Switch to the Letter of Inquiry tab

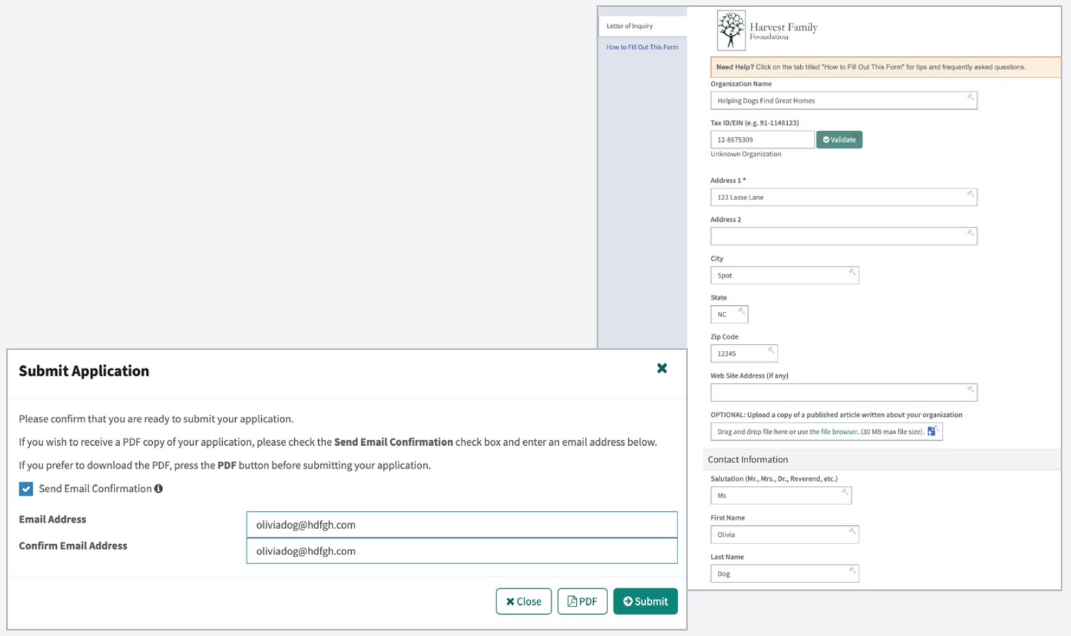point(629,26)
